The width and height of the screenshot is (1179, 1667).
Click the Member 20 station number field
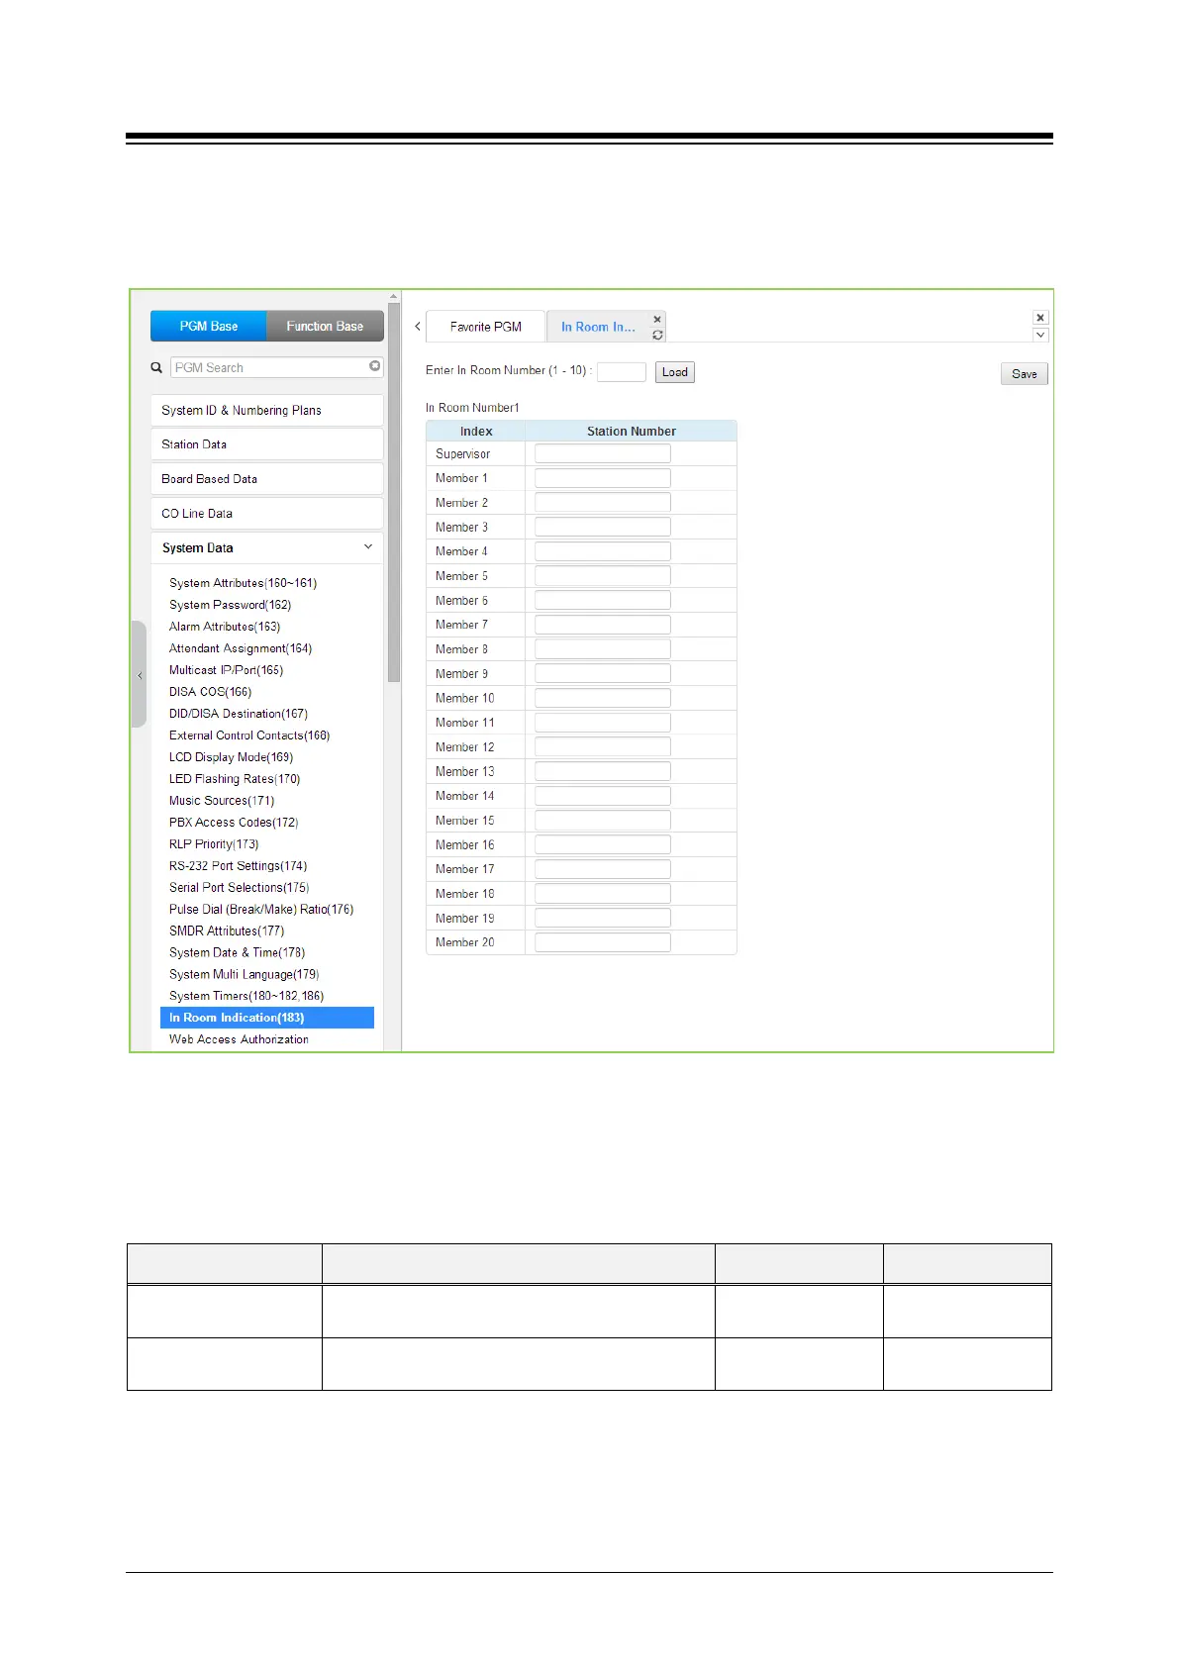[x=603, y=942]
